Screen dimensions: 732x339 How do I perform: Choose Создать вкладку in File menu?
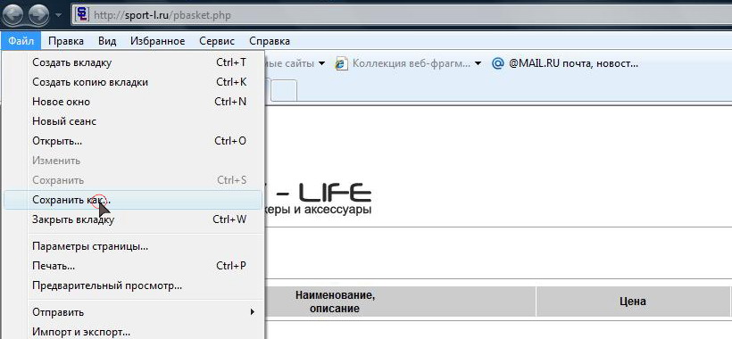pos(133,62)
